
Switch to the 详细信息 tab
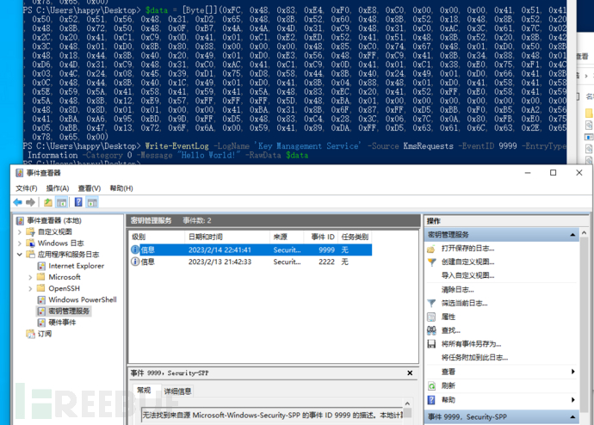tap(177, 391)
